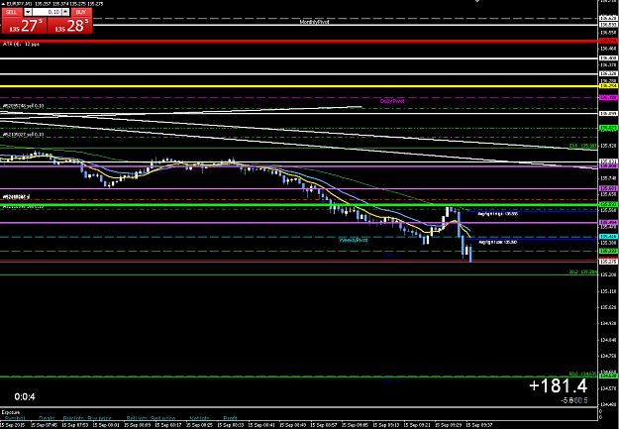Select the Daily S2 label
This screenshot has width=619, height=430.
click(392, 379)
